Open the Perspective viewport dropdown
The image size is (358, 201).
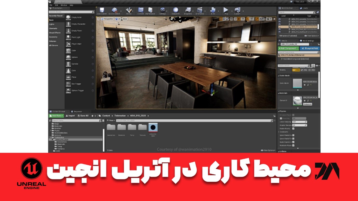(x=107, y=19)
